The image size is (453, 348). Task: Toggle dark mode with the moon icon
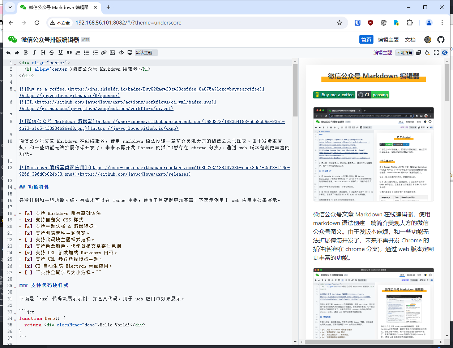[428, 40]
